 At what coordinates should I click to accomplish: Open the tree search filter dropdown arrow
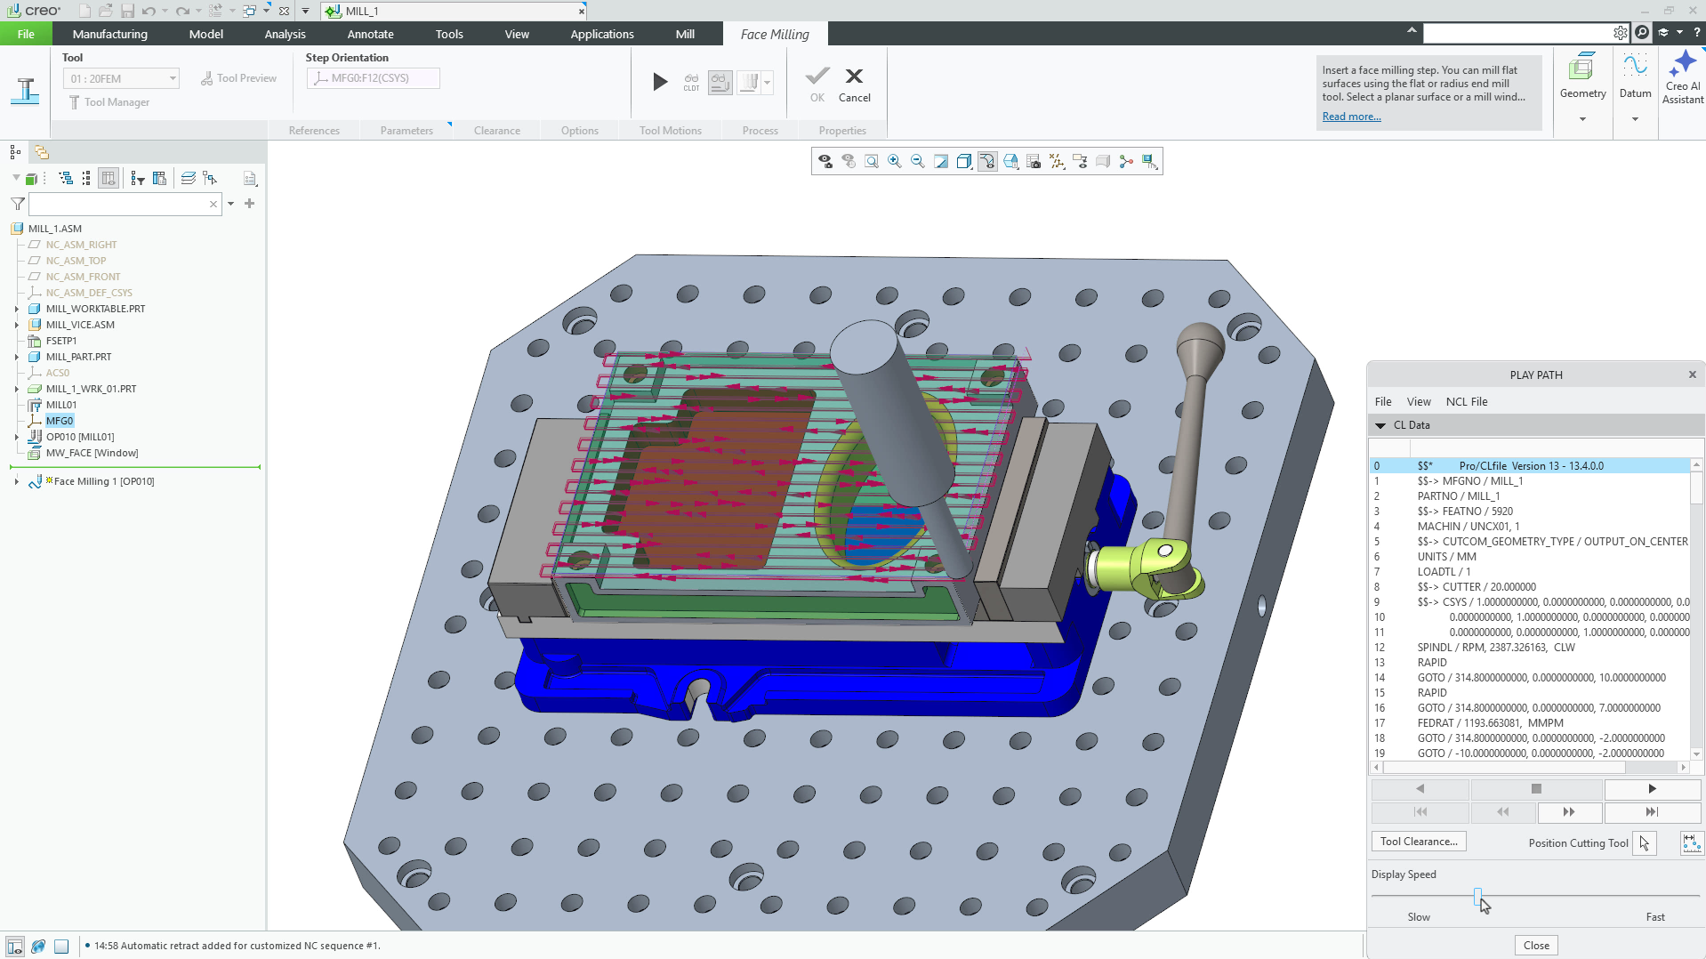(x=230, y=204)
